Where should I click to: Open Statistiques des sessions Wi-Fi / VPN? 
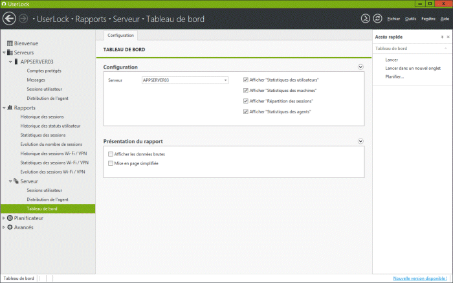(x=54, y=163)
